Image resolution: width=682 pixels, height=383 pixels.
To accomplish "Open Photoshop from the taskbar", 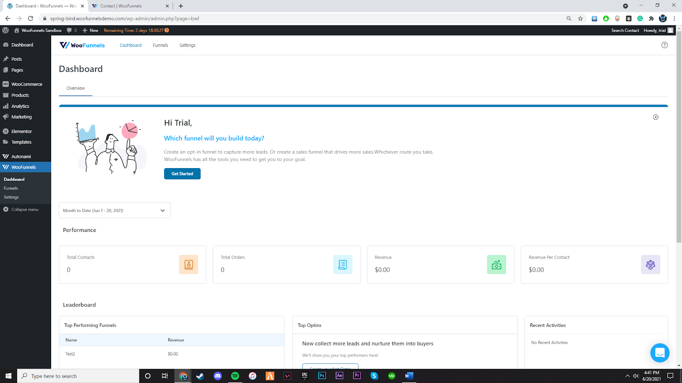I will tap(322, 376).
